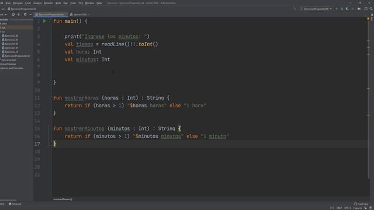Image resolution: width=374 pixels, height=210 pixels.
Task: Open the Navigate menu
Action: (18, 3)
